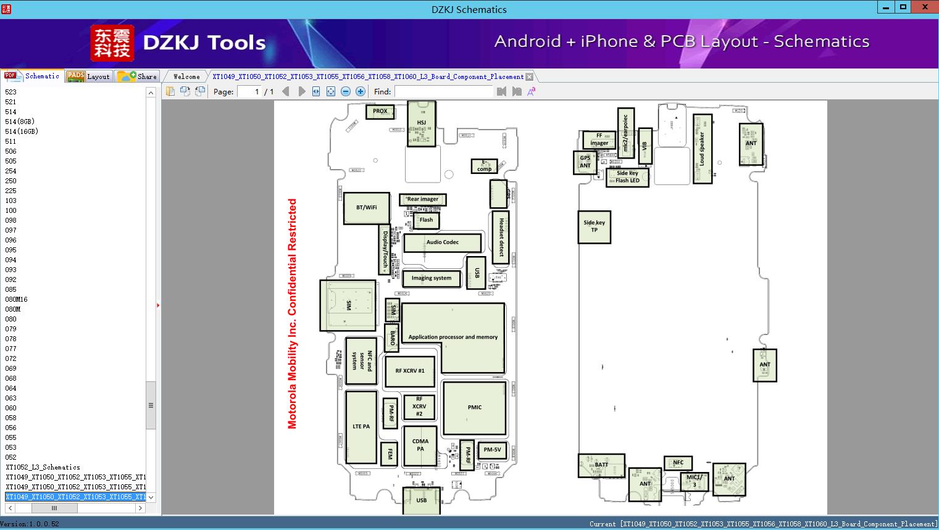Switch to the Welcome tab
Screen dimensions: 939x530
click(x=186, y=77)
